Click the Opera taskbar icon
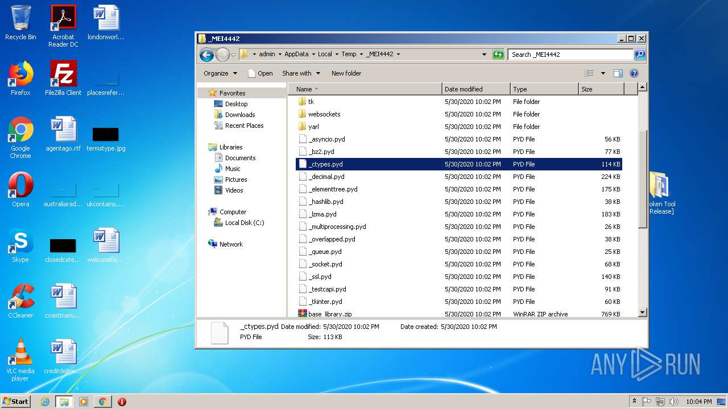Screen dimensions: 728x409 pos(122,402)
